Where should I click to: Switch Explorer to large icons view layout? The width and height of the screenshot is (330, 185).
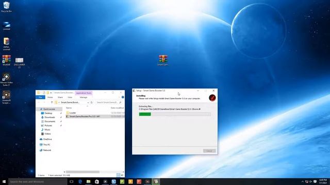click(122, 175)
